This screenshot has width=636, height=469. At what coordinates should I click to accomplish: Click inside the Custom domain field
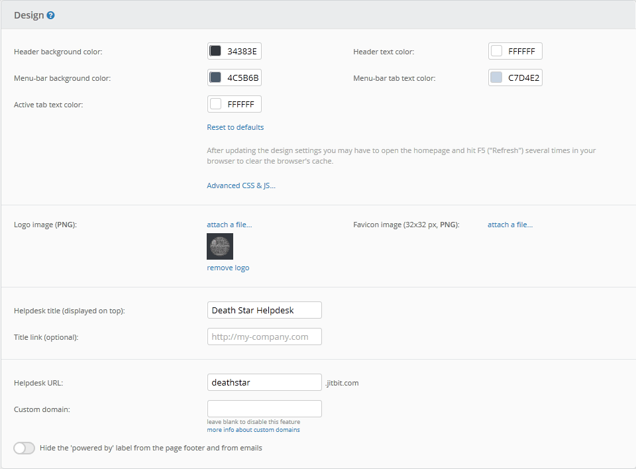264,408
